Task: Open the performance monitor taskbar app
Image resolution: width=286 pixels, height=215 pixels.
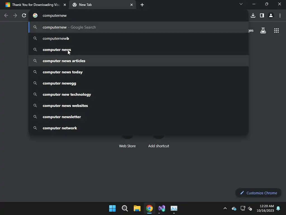Action: (174, 208)
